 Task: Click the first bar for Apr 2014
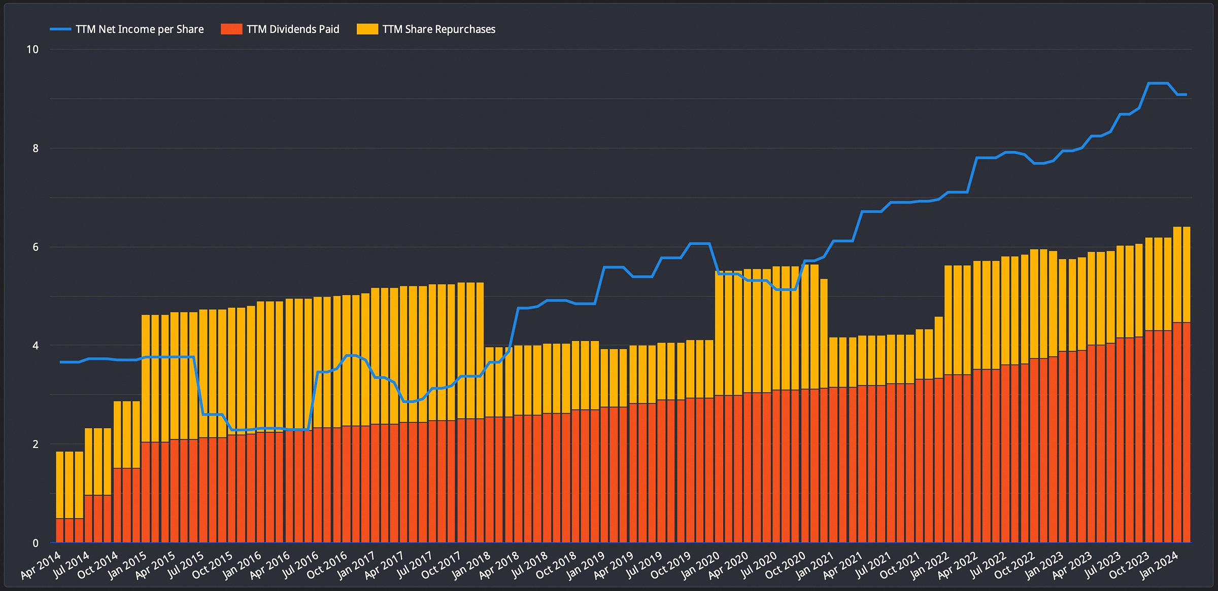[x=60, y=497]
